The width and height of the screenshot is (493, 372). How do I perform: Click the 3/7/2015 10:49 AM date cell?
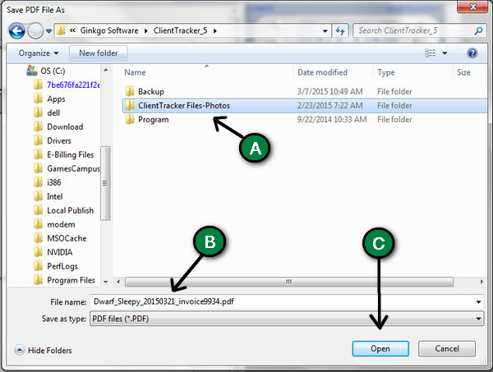pyautogui.click(x=329, y=91)
